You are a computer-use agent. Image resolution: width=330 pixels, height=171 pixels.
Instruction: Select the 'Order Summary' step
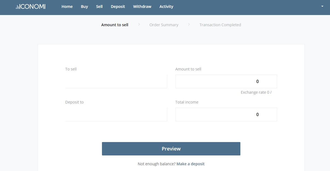(x=164, y=25)
